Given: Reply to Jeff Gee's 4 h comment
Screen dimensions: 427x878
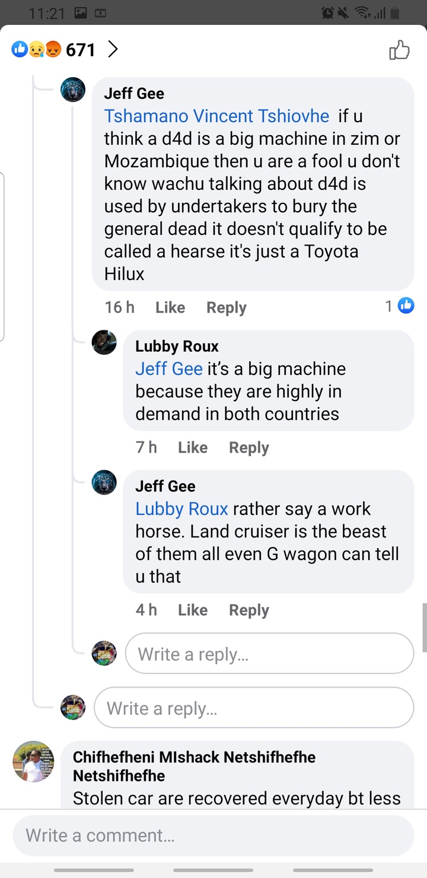Looking at the screenshot, I should pos(249,610).
